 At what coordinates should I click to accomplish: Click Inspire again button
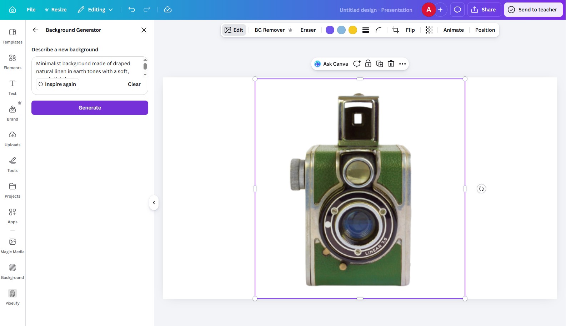(57, 84)
